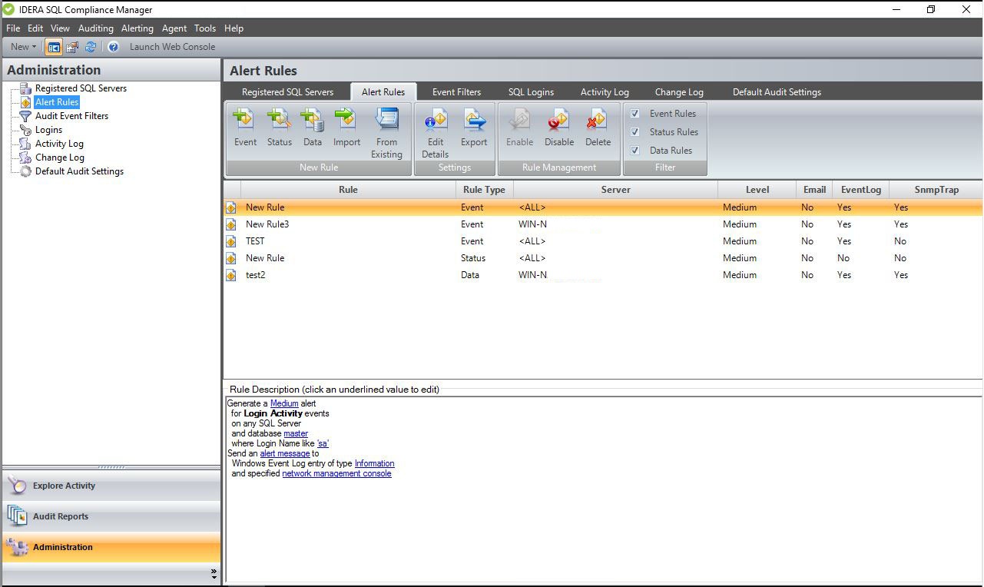Launch Web Console from toolbar
Image resolution: width=984 pixels, height=587 pixels.
click(x=172, y=47)
